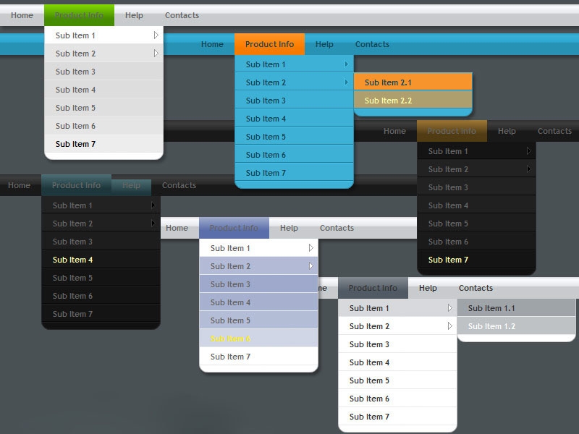This screenshot has width=579, height=434.
Task: Select yellow Sub Item 6 in lavender menu
Action: 258,339
